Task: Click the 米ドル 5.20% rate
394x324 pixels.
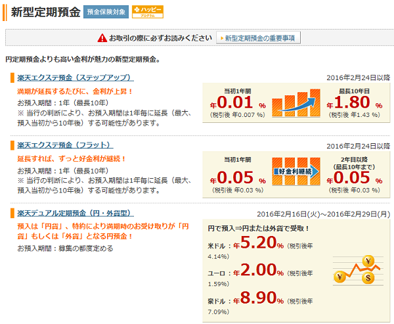Action: pos(258,243)
